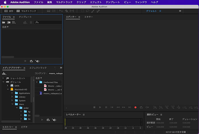
Task: Select the Razor tool
Action: point(67,11)
